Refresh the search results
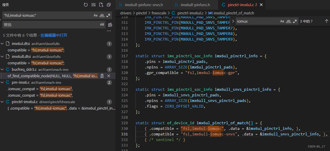Viewport: 330px width, 151px height. pyautogui.click(x=86, y=5)
